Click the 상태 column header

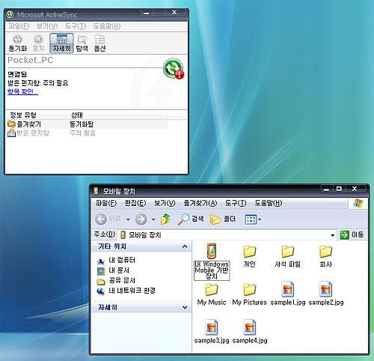tap(117, 115)
